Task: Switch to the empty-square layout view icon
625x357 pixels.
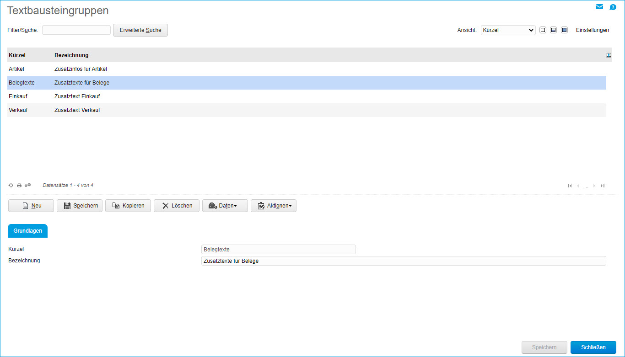Action: coord(543,30)
